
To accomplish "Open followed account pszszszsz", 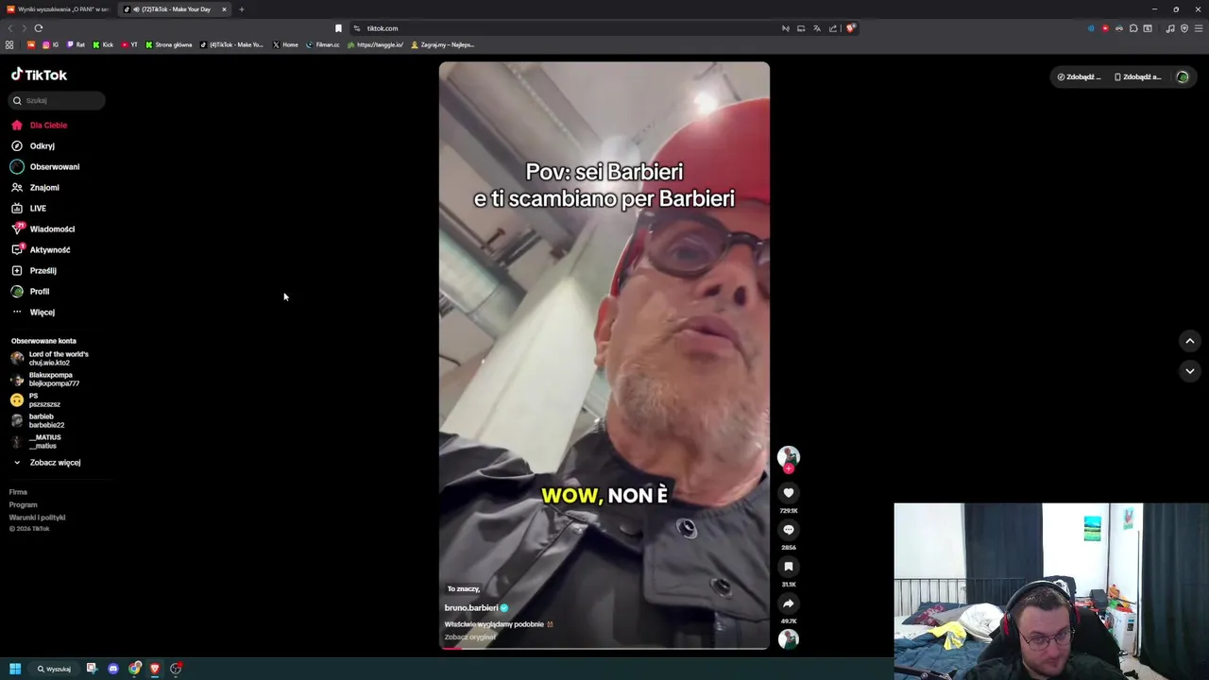I will click(36, 399).
